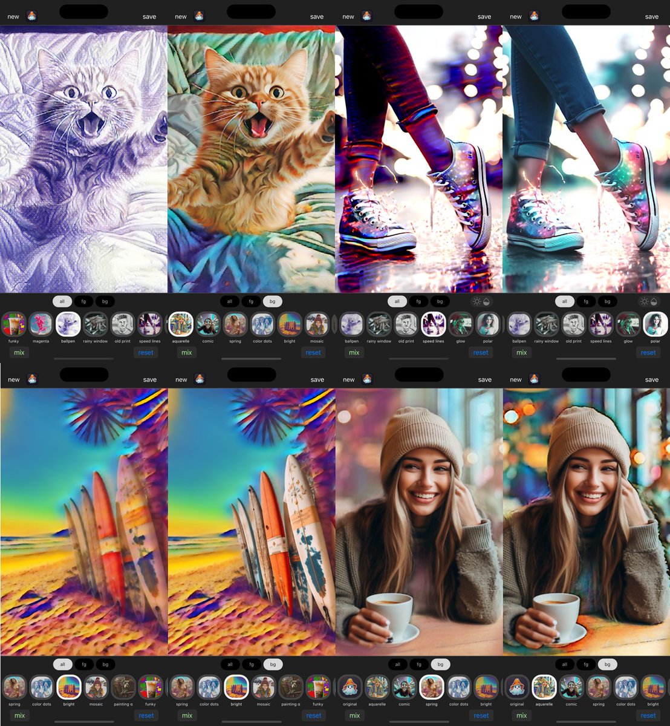Click "save" on the coffee portrait panel
This screenshot has height=726, width=670.
coord(484,379)
